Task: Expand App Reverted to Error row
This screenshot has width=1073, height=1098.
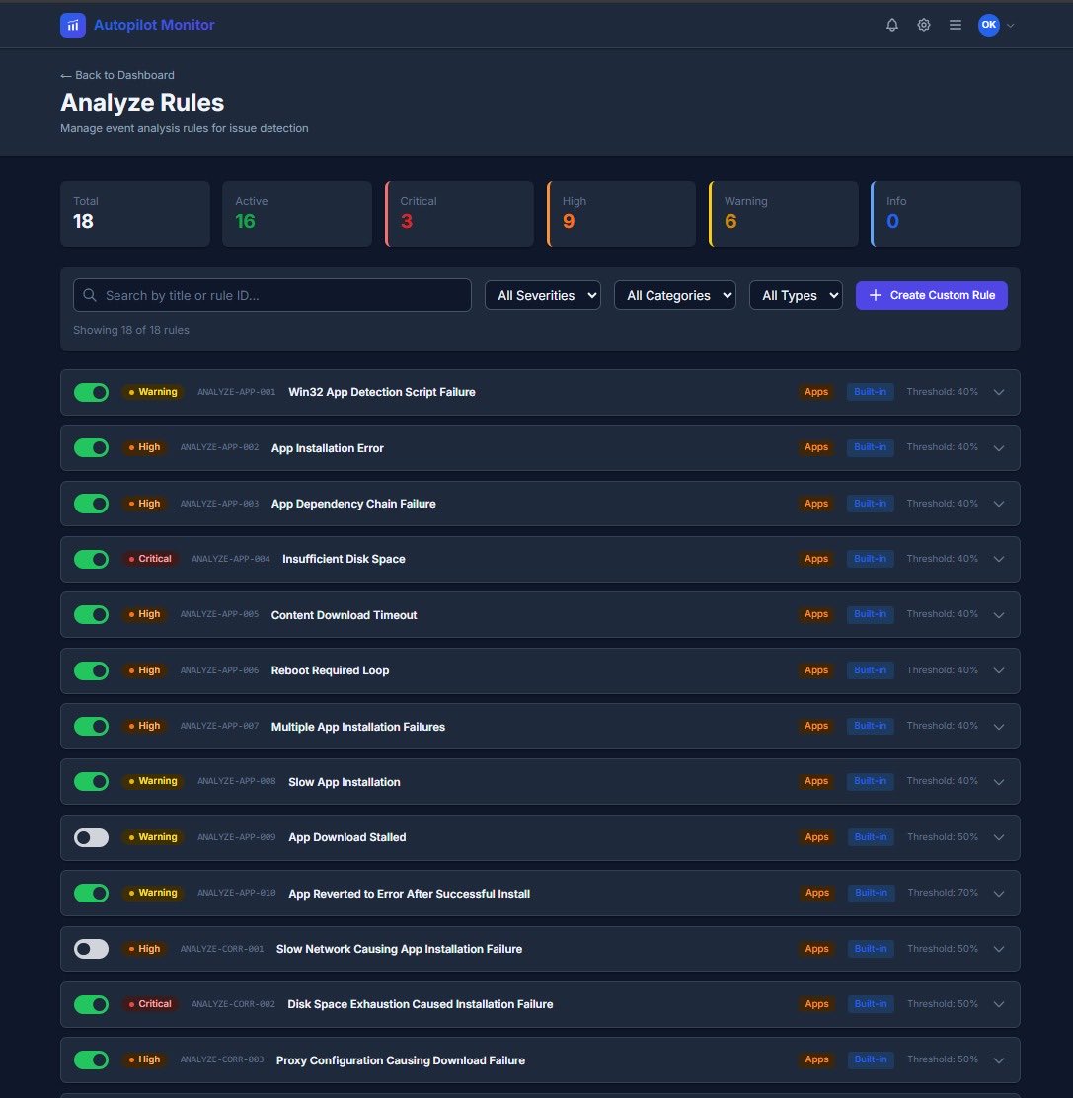Action: coord(999,893)
